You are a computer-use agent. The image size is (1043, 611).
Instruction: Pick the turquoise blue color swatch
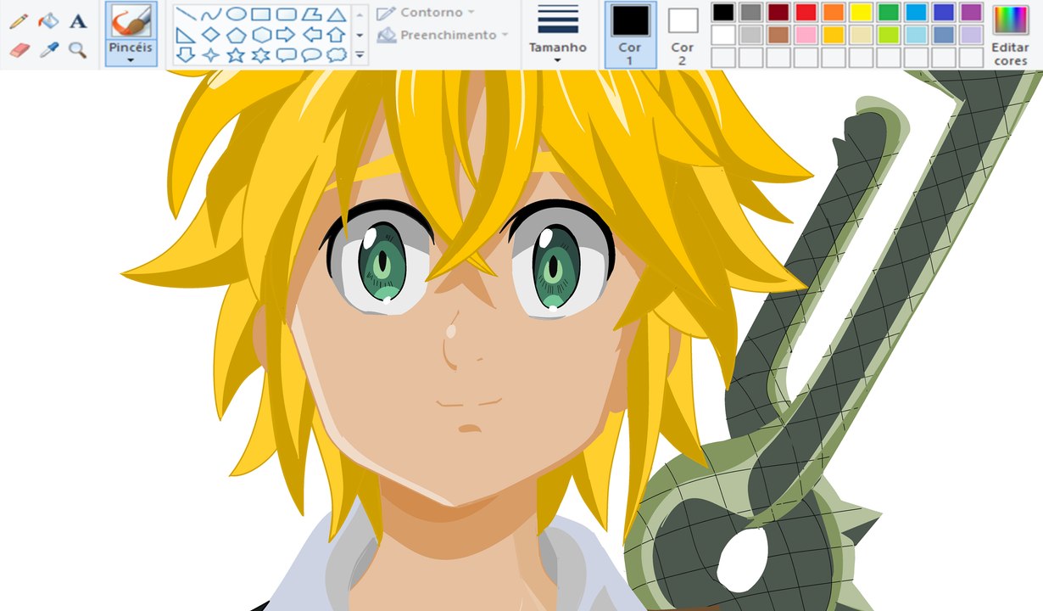coord(916,12)
